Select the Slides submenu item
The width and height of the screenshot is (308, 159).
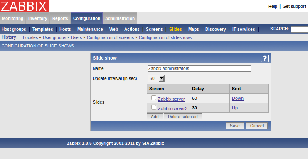(175, 29)
